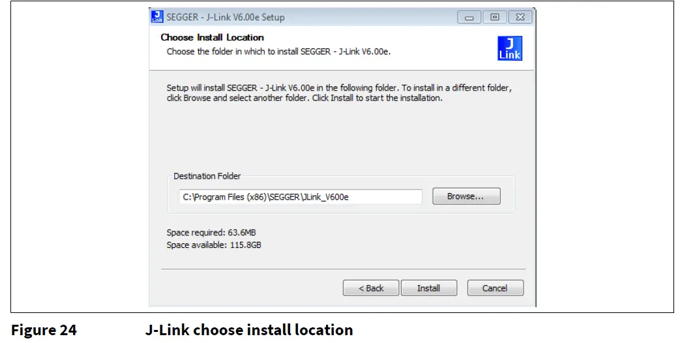Maximize the J-Link Setup window

click(494, 18)
